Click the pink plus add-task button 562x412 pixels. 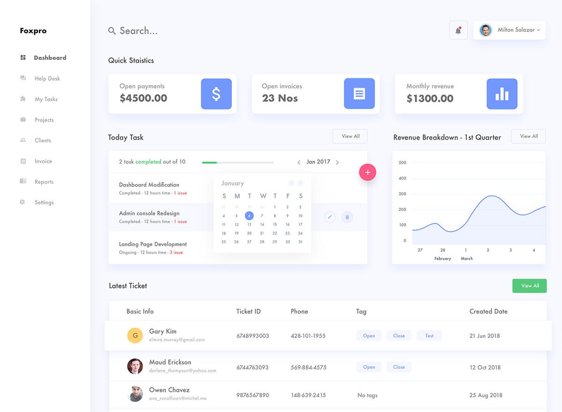[x=368, y=172]
